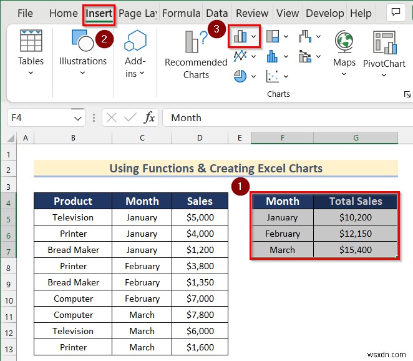The width and height of the screenshot is (413, 361).
Task: Click the formula bar showing Month
Action: pyautogui.click(x=288, y=117)
